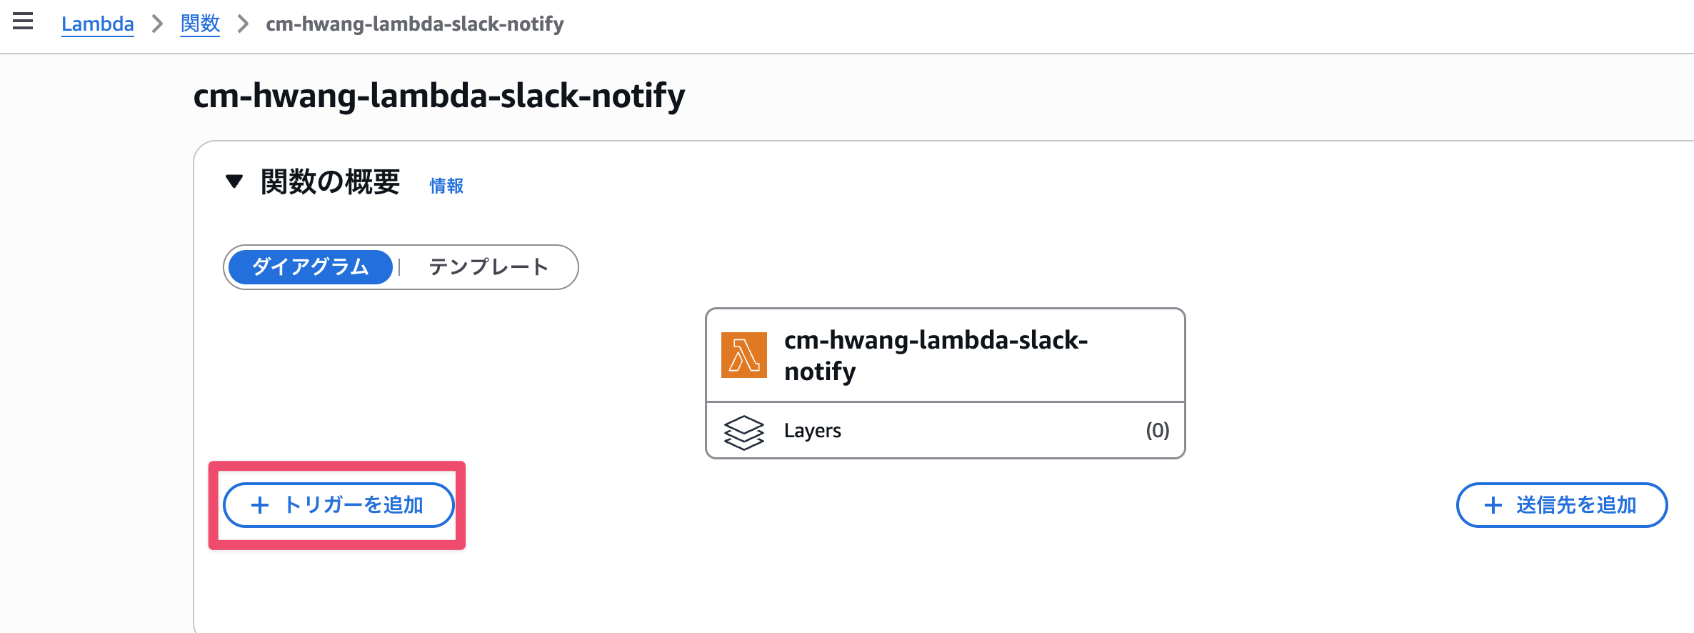Image resolution: width=1694 pixels, height=633 pixels.
Task: Click the chevron after the 関数 breadcrumb
Action: pos(243,24)
